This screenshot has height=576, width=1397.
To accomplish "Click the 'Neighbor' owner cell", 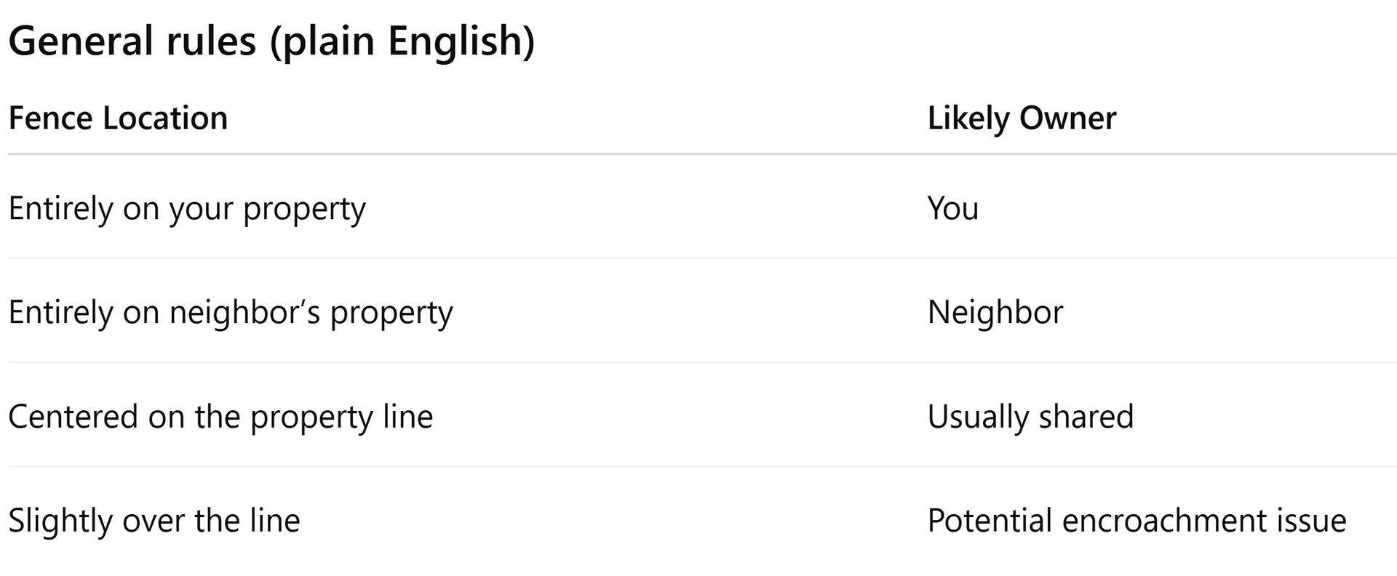I will pos(995,313).
